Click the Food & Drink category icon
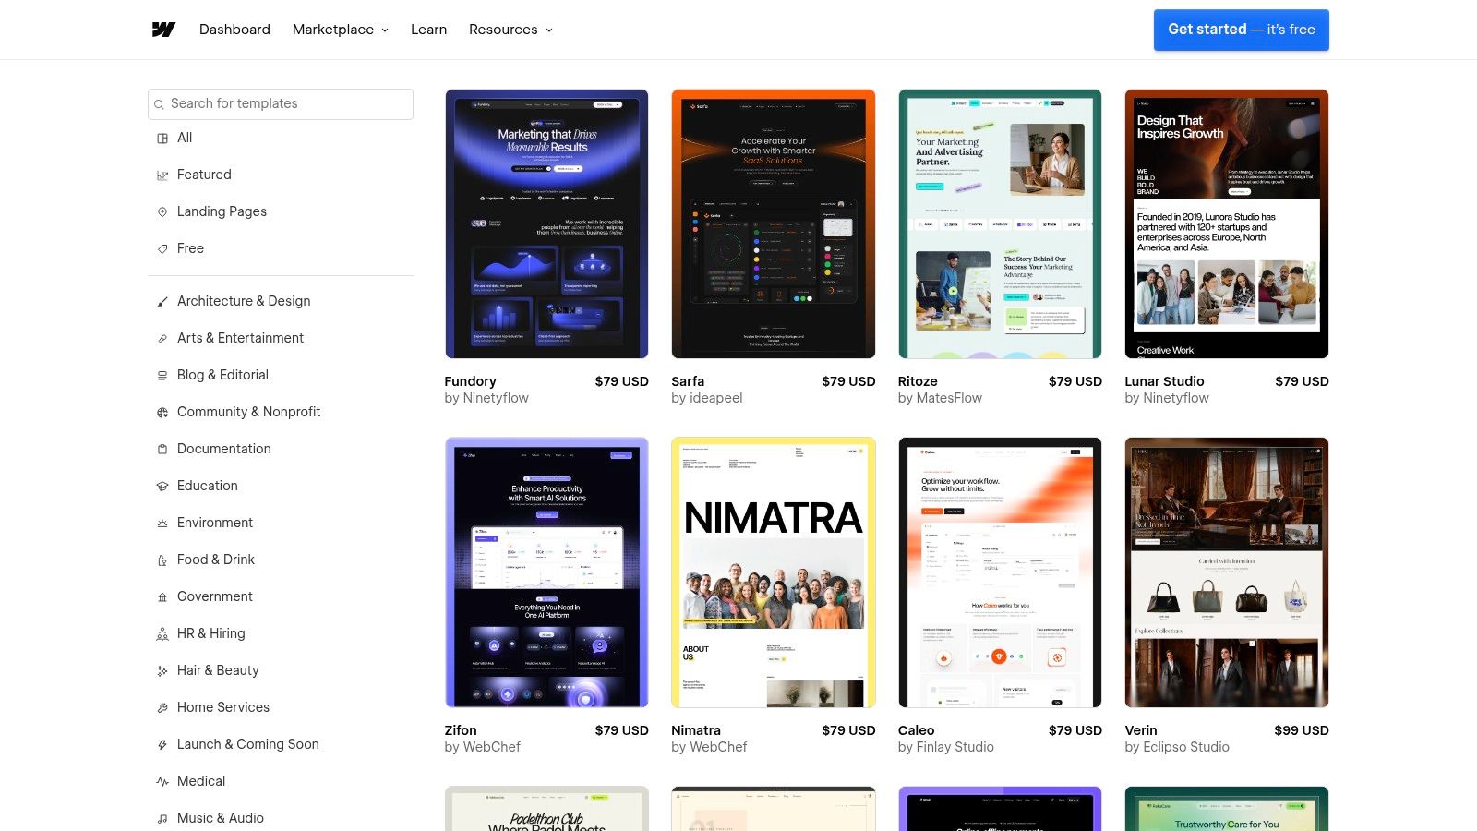Screen dimensions: 1477x831 [x=162, y=560]
